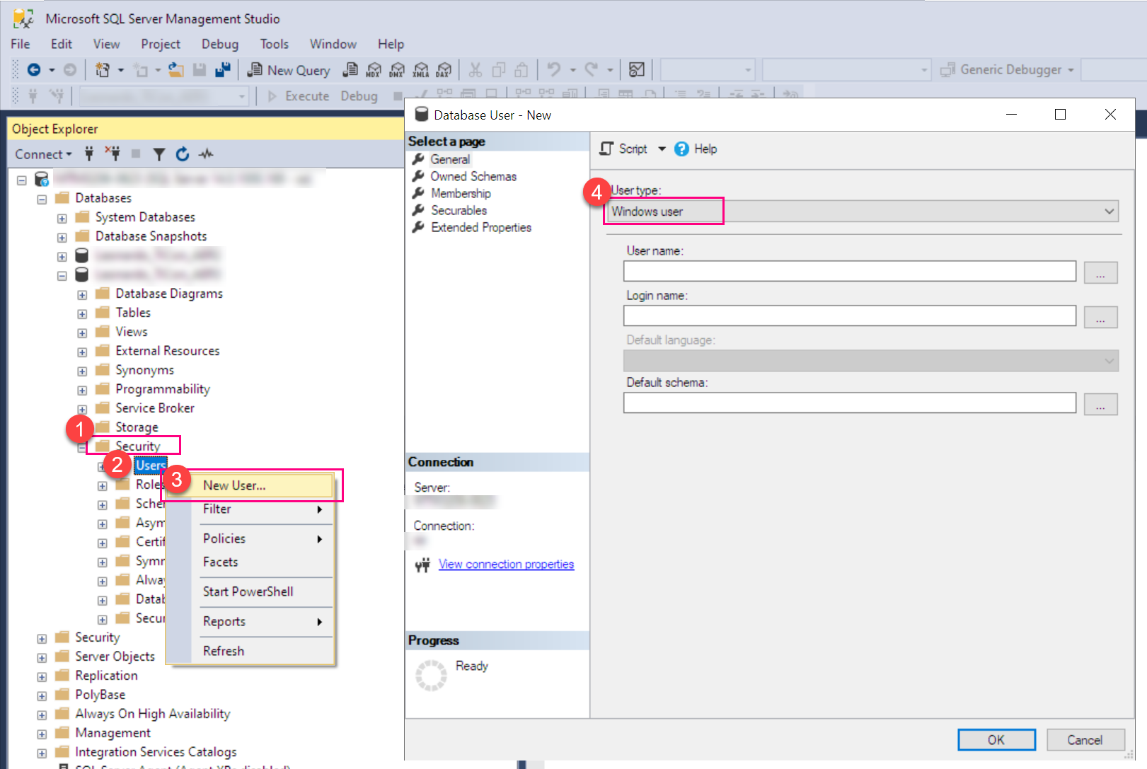
Task: Click the OK button
Action: click(x=996, y=740)
